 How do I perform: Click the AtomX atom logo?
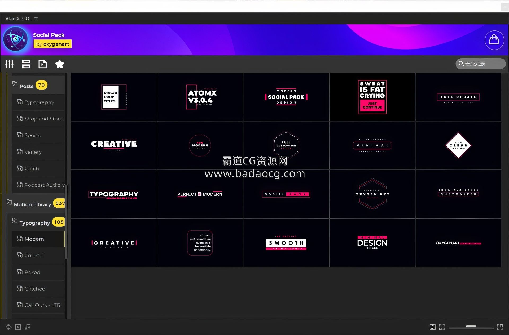pyautogui.click(x=15, y=39)
